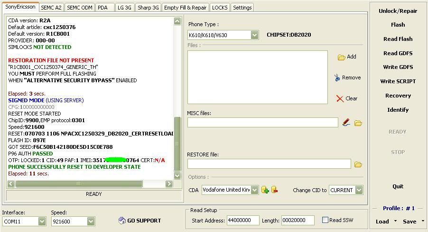Screen dimensions: 428x232
Task: Click the log horizontal scrollbar thumb
Action: click(x=79, y=184)
